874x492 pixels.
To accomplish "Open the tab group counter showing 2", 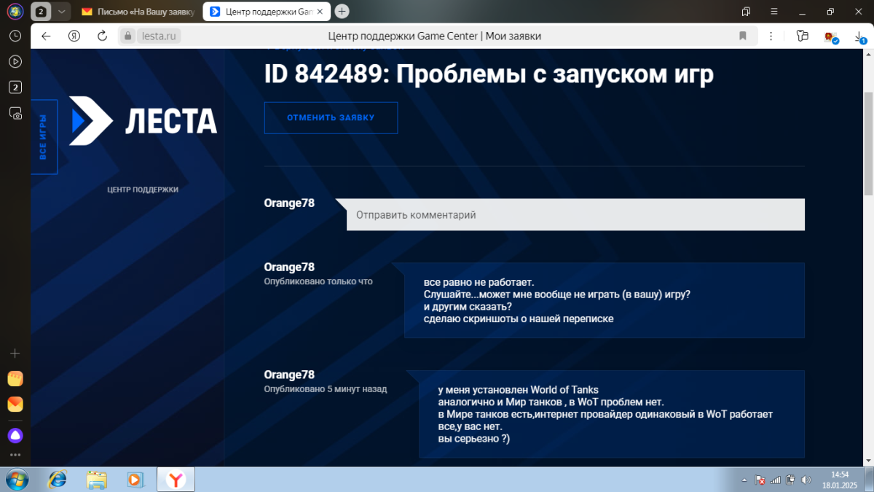I will [42, 12].
